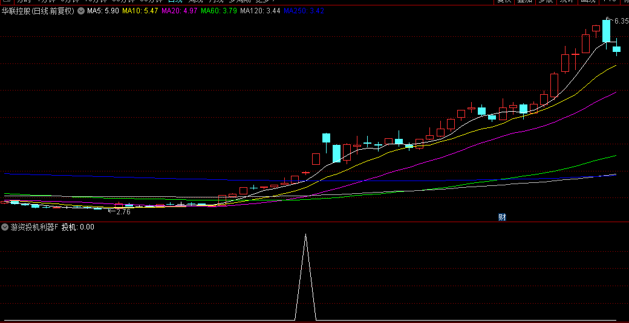
Task: Click the 华联控股(日线.前复权) chart title
Action: pos(38,11)
